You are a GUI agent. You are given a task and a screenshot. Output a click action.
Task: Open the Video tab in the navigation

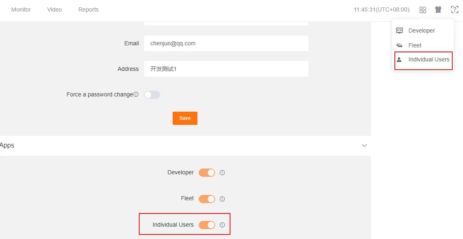pyautogui.click(x=54, y=9)
